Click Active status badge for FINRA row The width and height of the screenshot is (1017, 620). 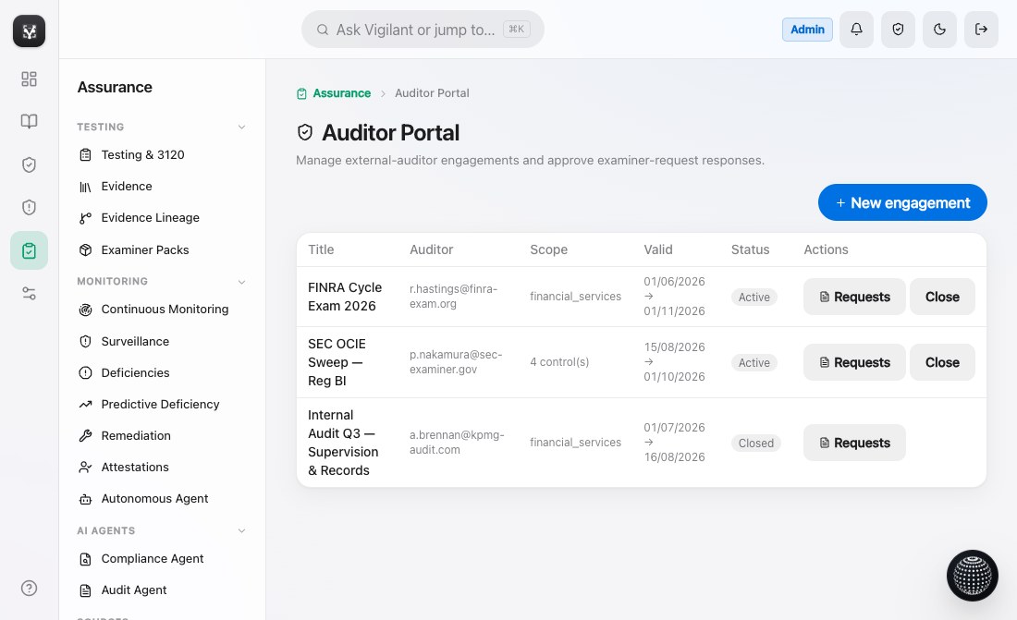click(x=754, y=297)
